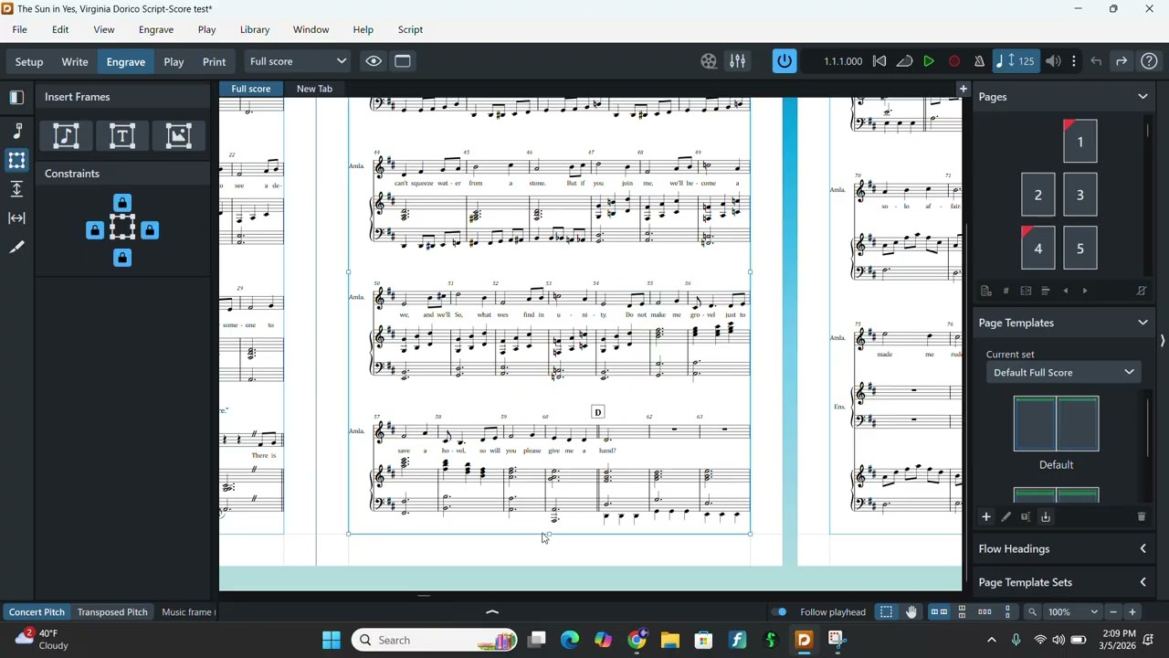Open the Help question mark icon
The height and width of the screenshot is (658, 1169).
click(1150, 61)
